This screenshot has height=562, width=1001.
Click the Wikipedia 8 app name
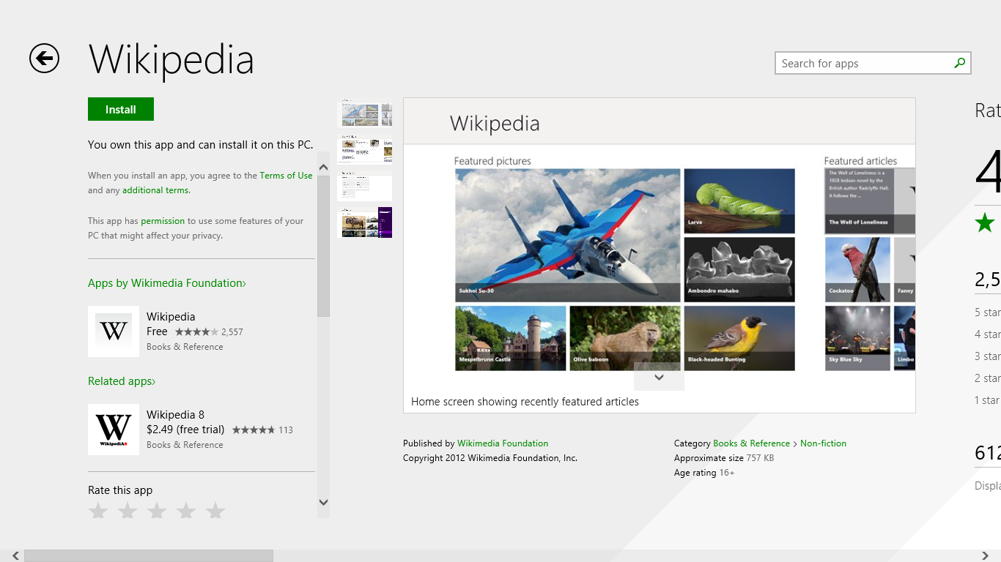(175, 415)
